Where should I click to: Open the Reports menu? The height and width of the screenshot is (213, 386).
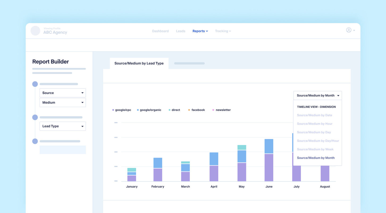(200, 31)
